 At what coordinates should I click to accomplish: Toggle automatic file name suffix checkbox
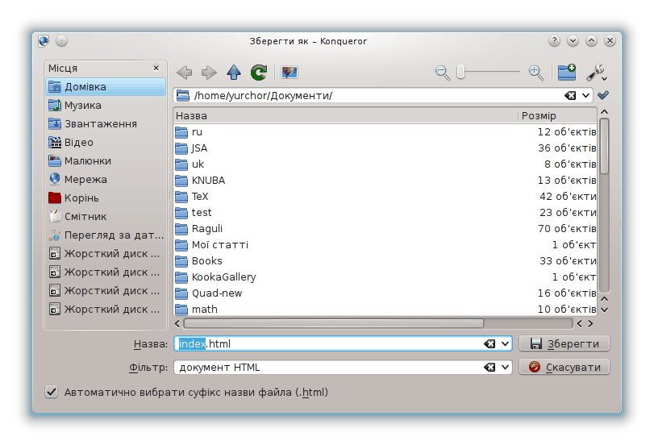pos(52,393)
